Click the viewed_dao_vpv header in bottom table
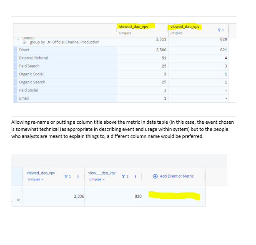Screen dimensions: 256x245 [x=41, y=173]
